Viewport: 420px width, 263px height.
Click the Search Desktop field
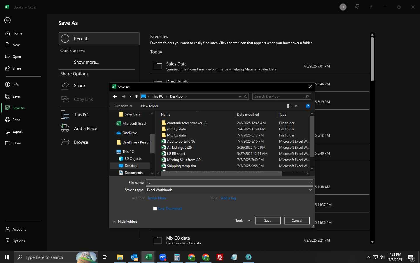[281, 96]
